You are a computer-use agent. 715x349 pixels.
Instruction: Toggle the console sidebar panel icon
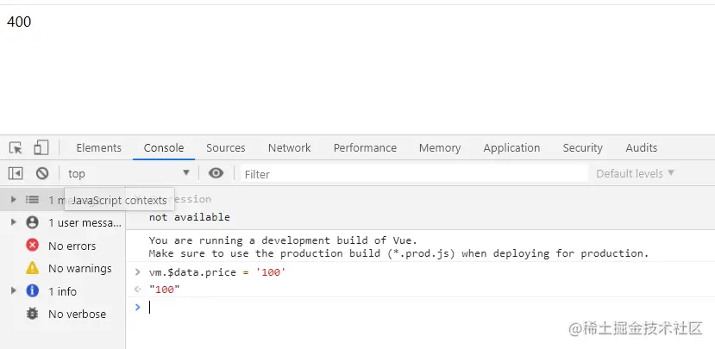[x=16, y=173]
